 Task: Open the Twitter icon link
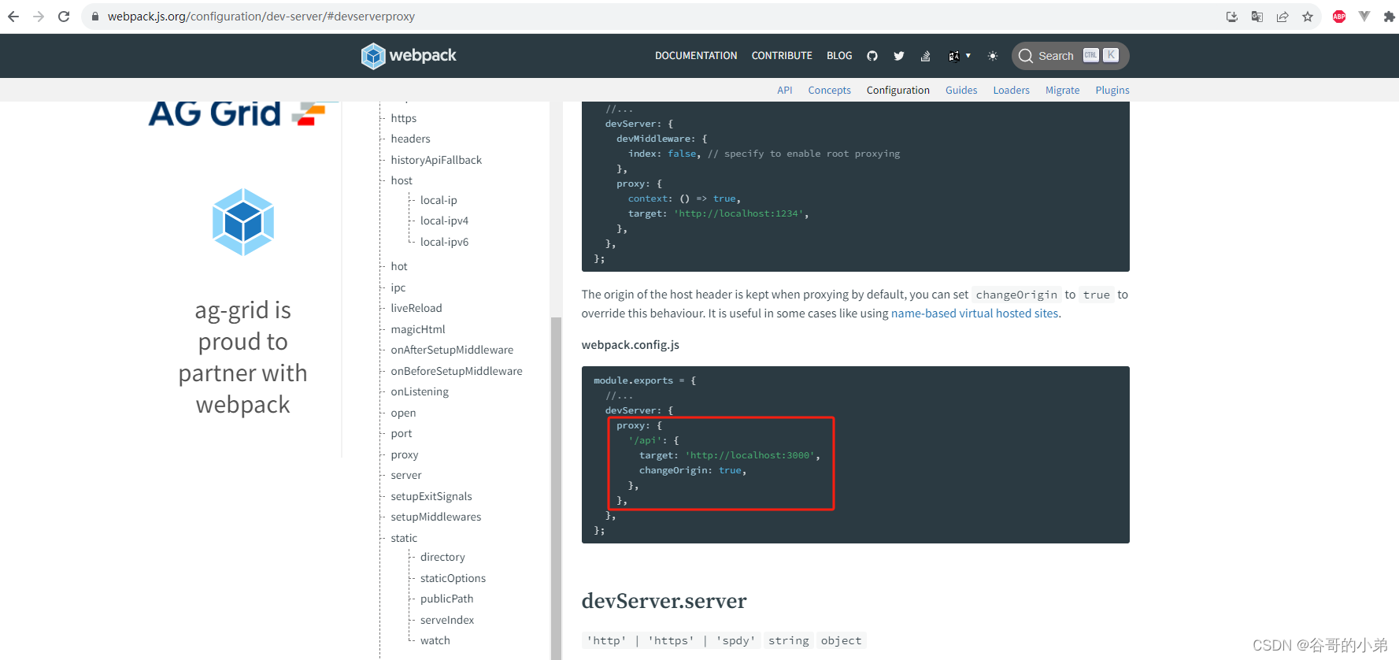pos(899,56)
